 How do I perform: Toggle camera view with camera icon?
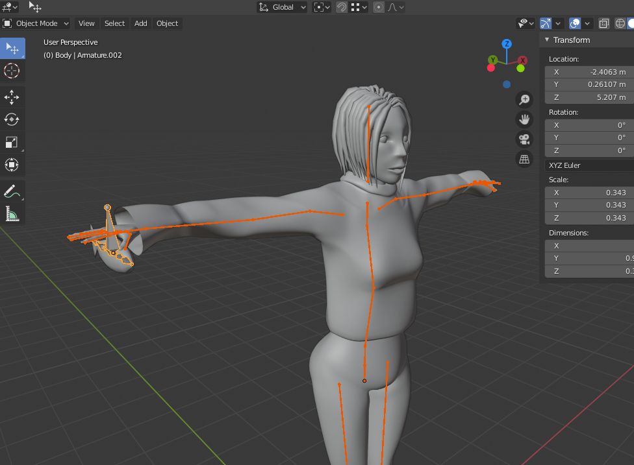pos(524,139)
